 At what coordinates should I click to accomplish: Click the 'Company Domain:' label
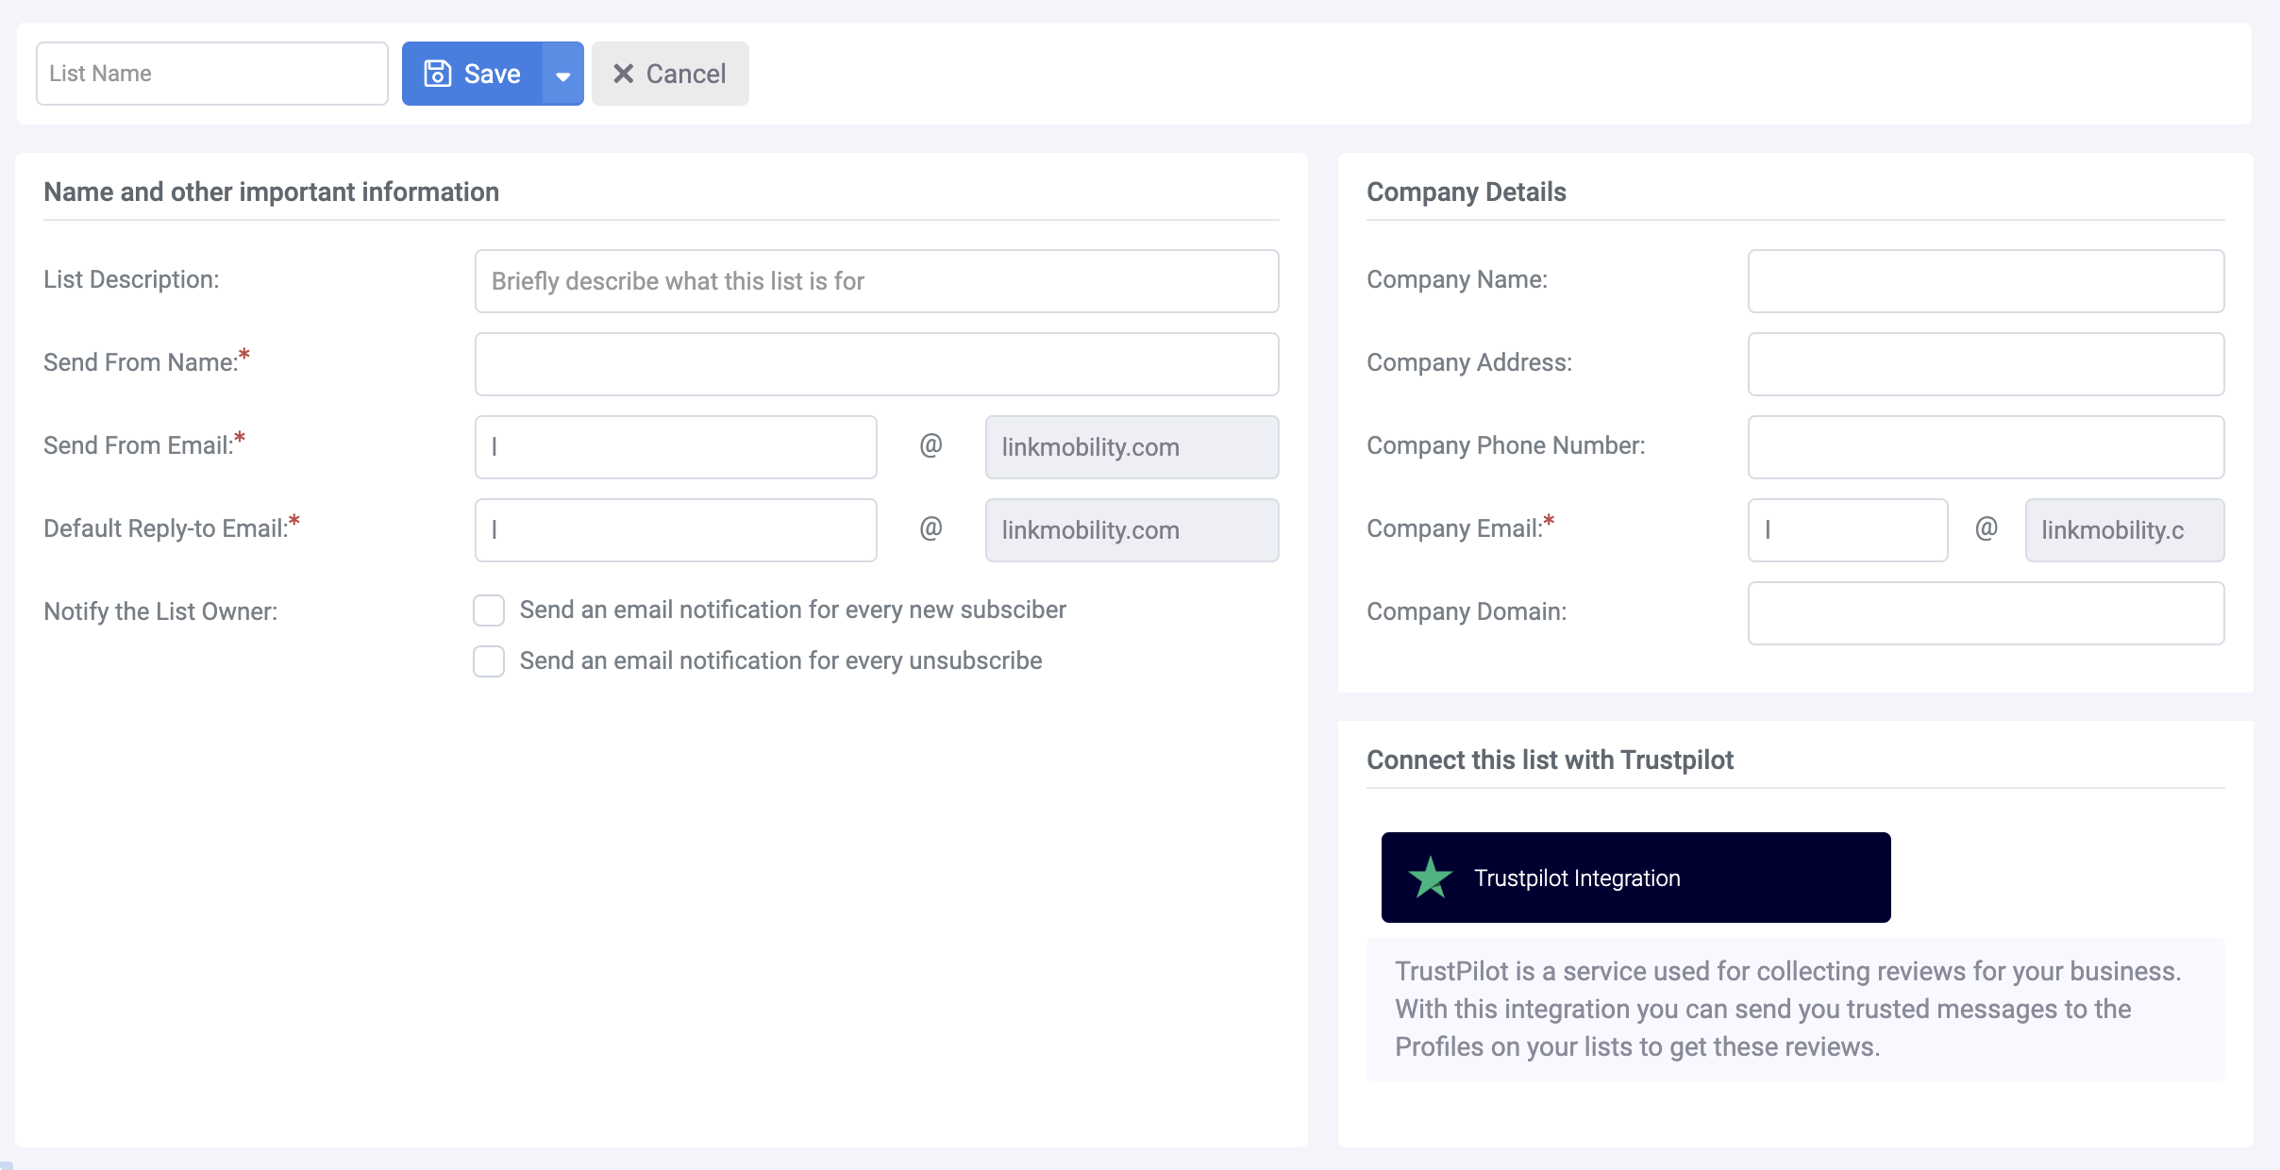click(1467, 611)
